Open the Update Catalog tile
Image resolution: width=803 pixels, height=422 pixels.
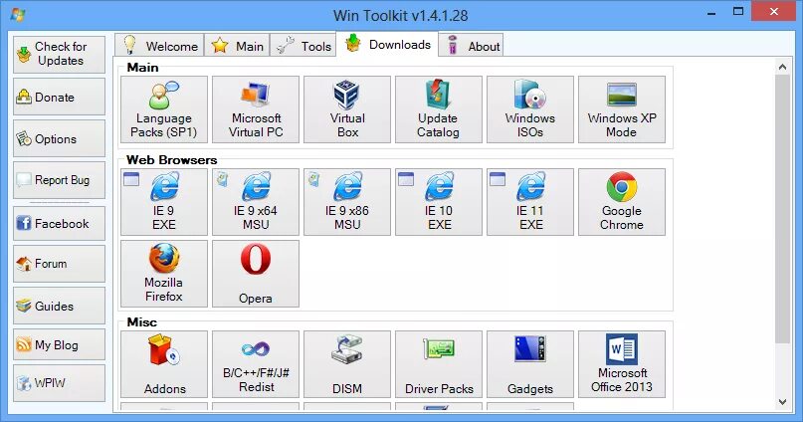point(439,109)
